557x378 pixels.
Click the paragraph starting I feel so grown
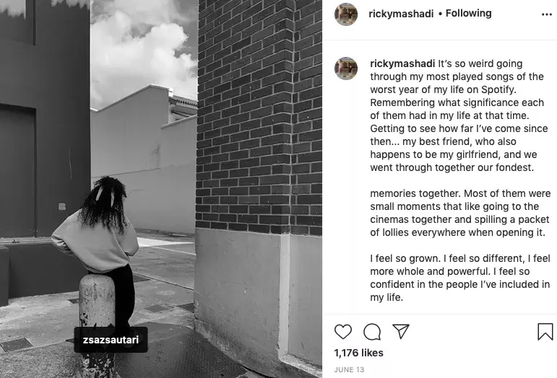(x=459, y=278)
